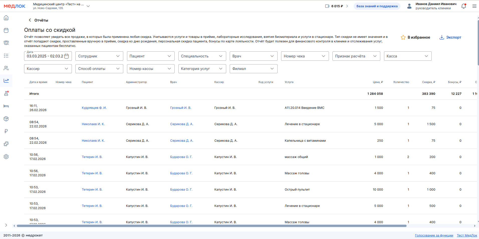Screen dimensions: 479x239
Task: Click the horizontal table scrollbar
Action: coord(211,226)
